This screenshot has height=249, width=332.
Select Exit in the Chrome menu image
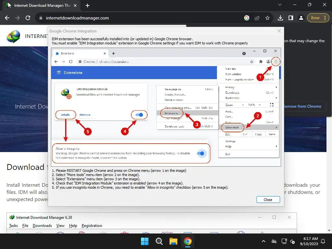228,154
